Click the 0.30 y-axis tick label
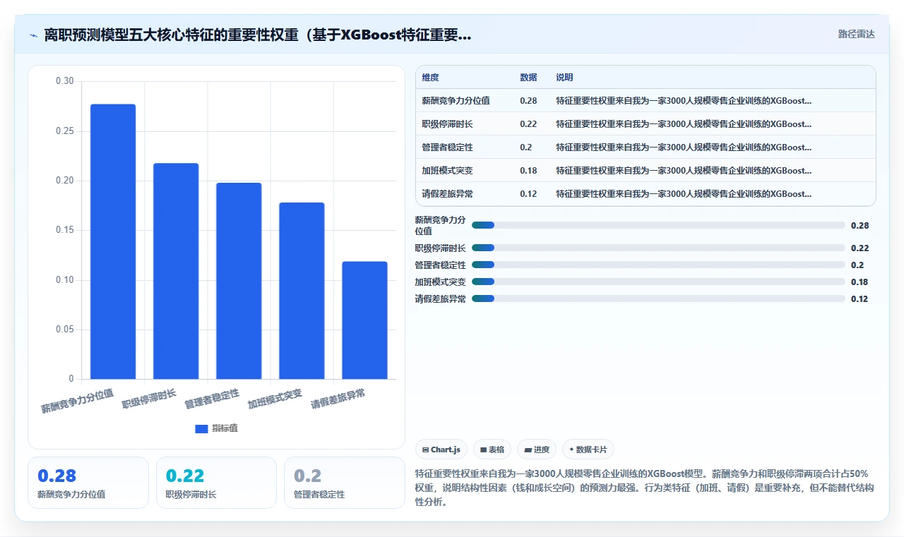The width and height of the screenshot is (904, 537). click(64, 81)
